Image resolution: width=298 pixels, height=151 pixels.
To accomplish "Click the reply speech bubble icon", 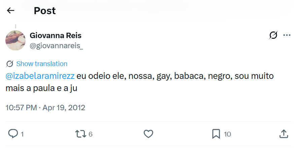I will (x=13, y=134).
